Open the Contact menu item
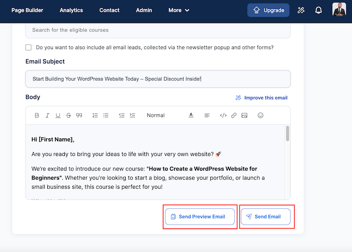The width and height of the screenshot is (352, 252). (x=109, y=11)
